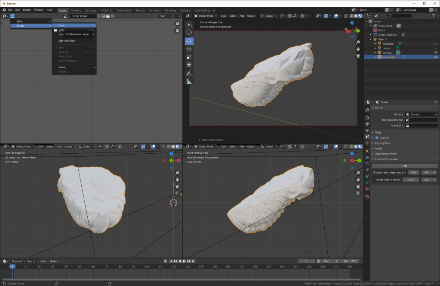Viewport: 440px width, 286px height.
Task: Expand the Units panel
Action: coord(378,132)
